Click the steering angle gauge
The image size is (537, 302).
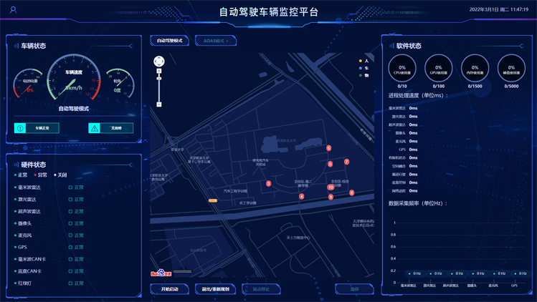click(x=120, y=84)
